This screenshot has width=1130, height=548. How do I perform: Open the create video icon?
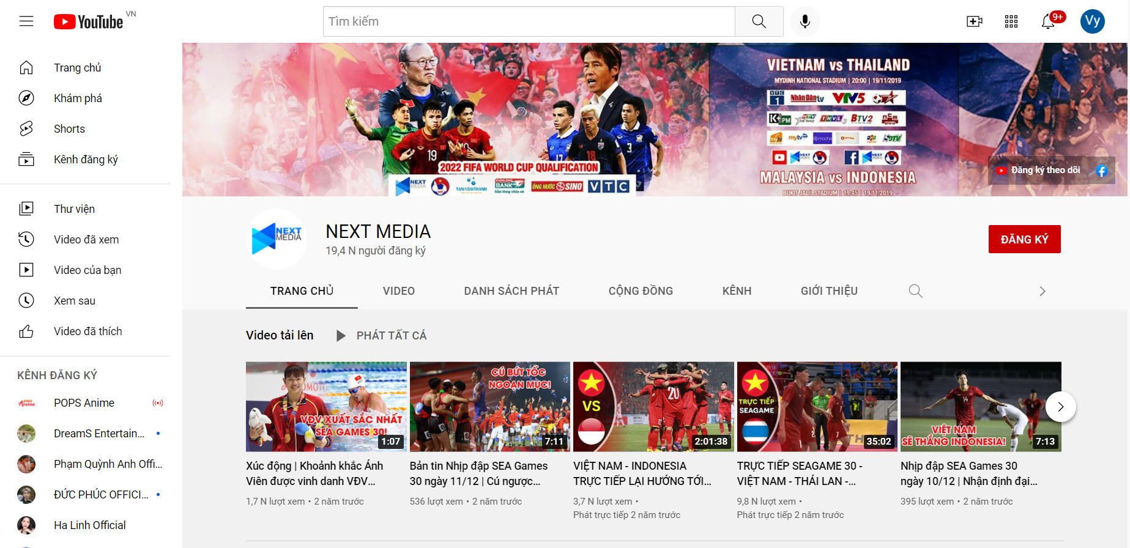click(975, 21)
